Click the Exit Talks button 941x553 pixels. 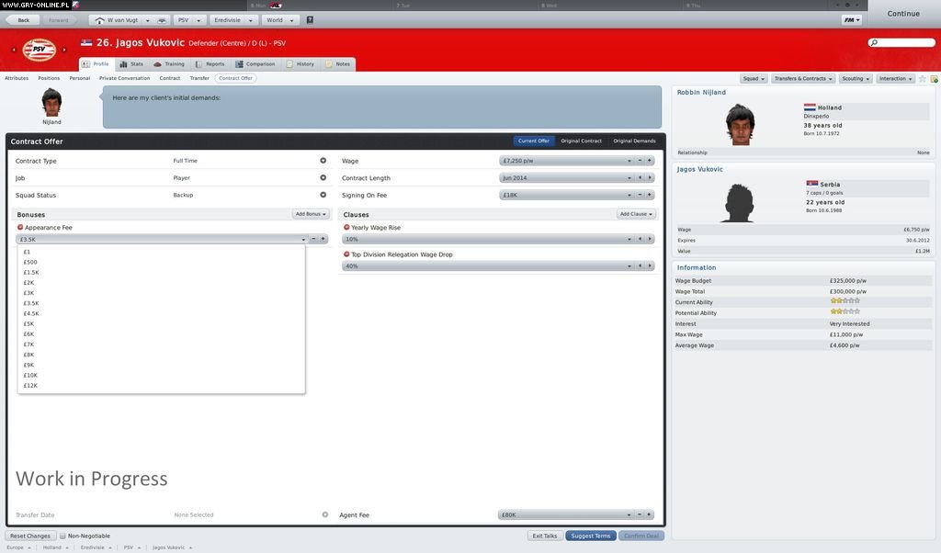tap(544, 536)
